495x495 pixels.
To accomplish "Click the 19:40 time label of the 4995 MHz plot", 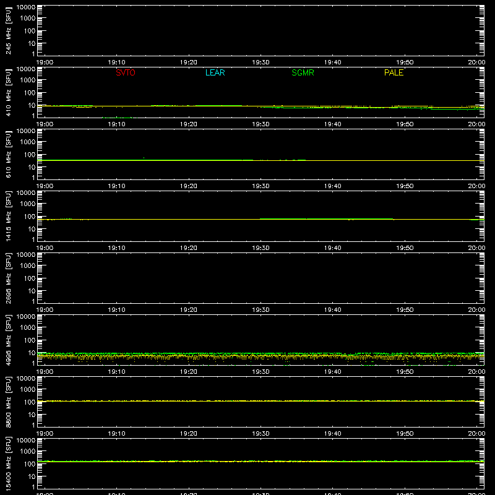I will point(333,372).
